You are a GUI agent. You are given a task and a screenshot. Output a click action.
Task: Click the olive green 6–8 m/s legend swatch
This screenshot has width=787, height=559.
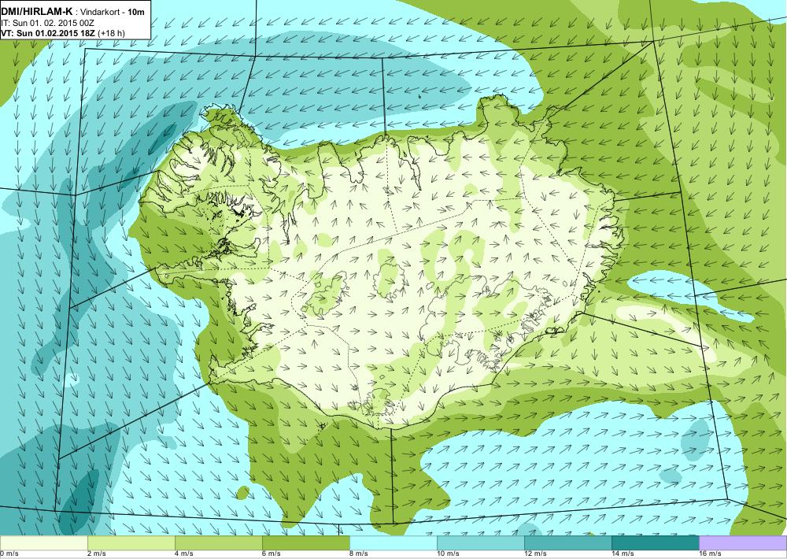306,542
